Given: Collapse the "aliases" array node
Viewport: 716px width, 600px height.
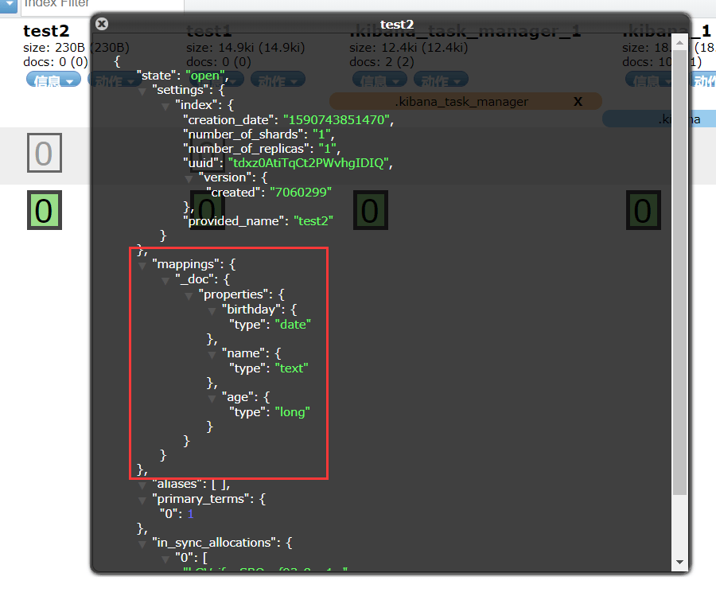Looking at the screenshot, I should 142,485.
